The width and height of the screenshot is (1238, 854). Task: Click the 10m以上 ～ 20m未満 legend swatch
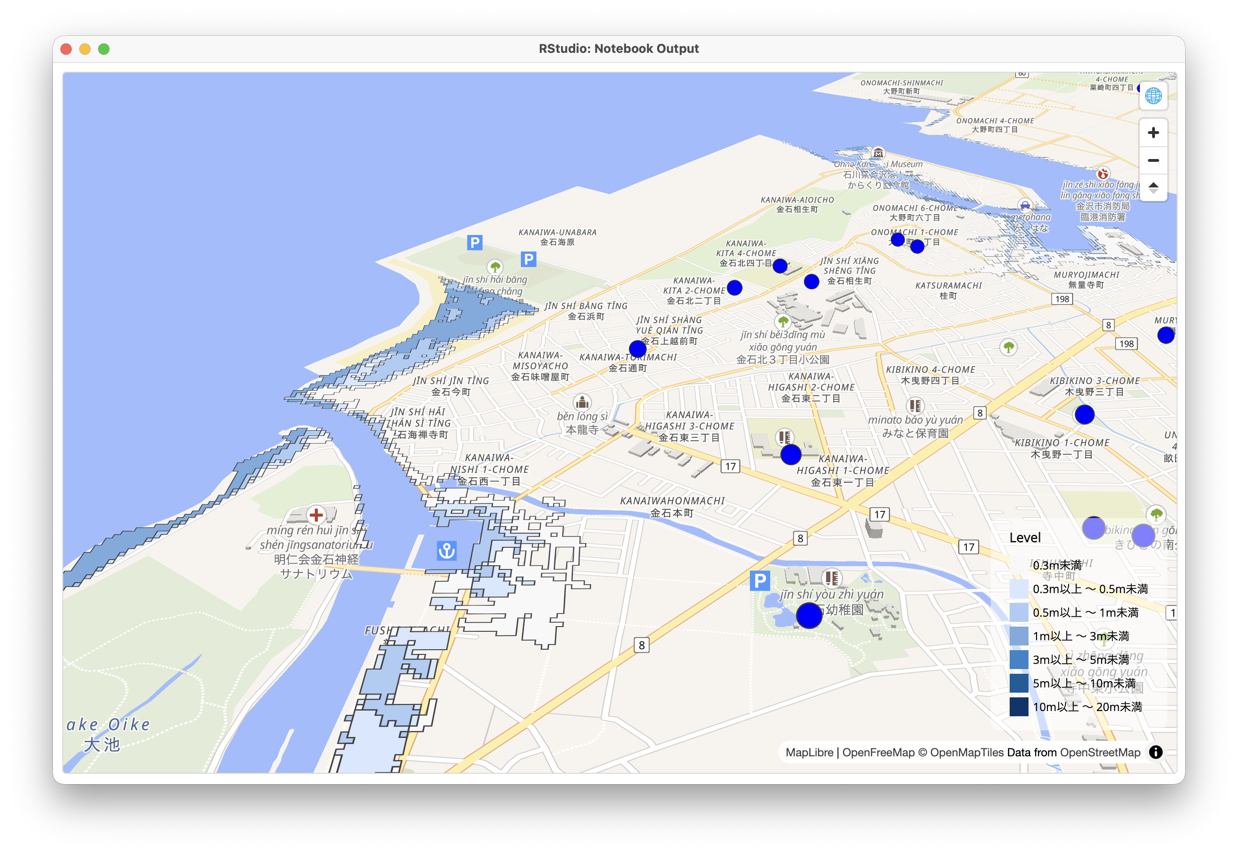(1019, 706)
